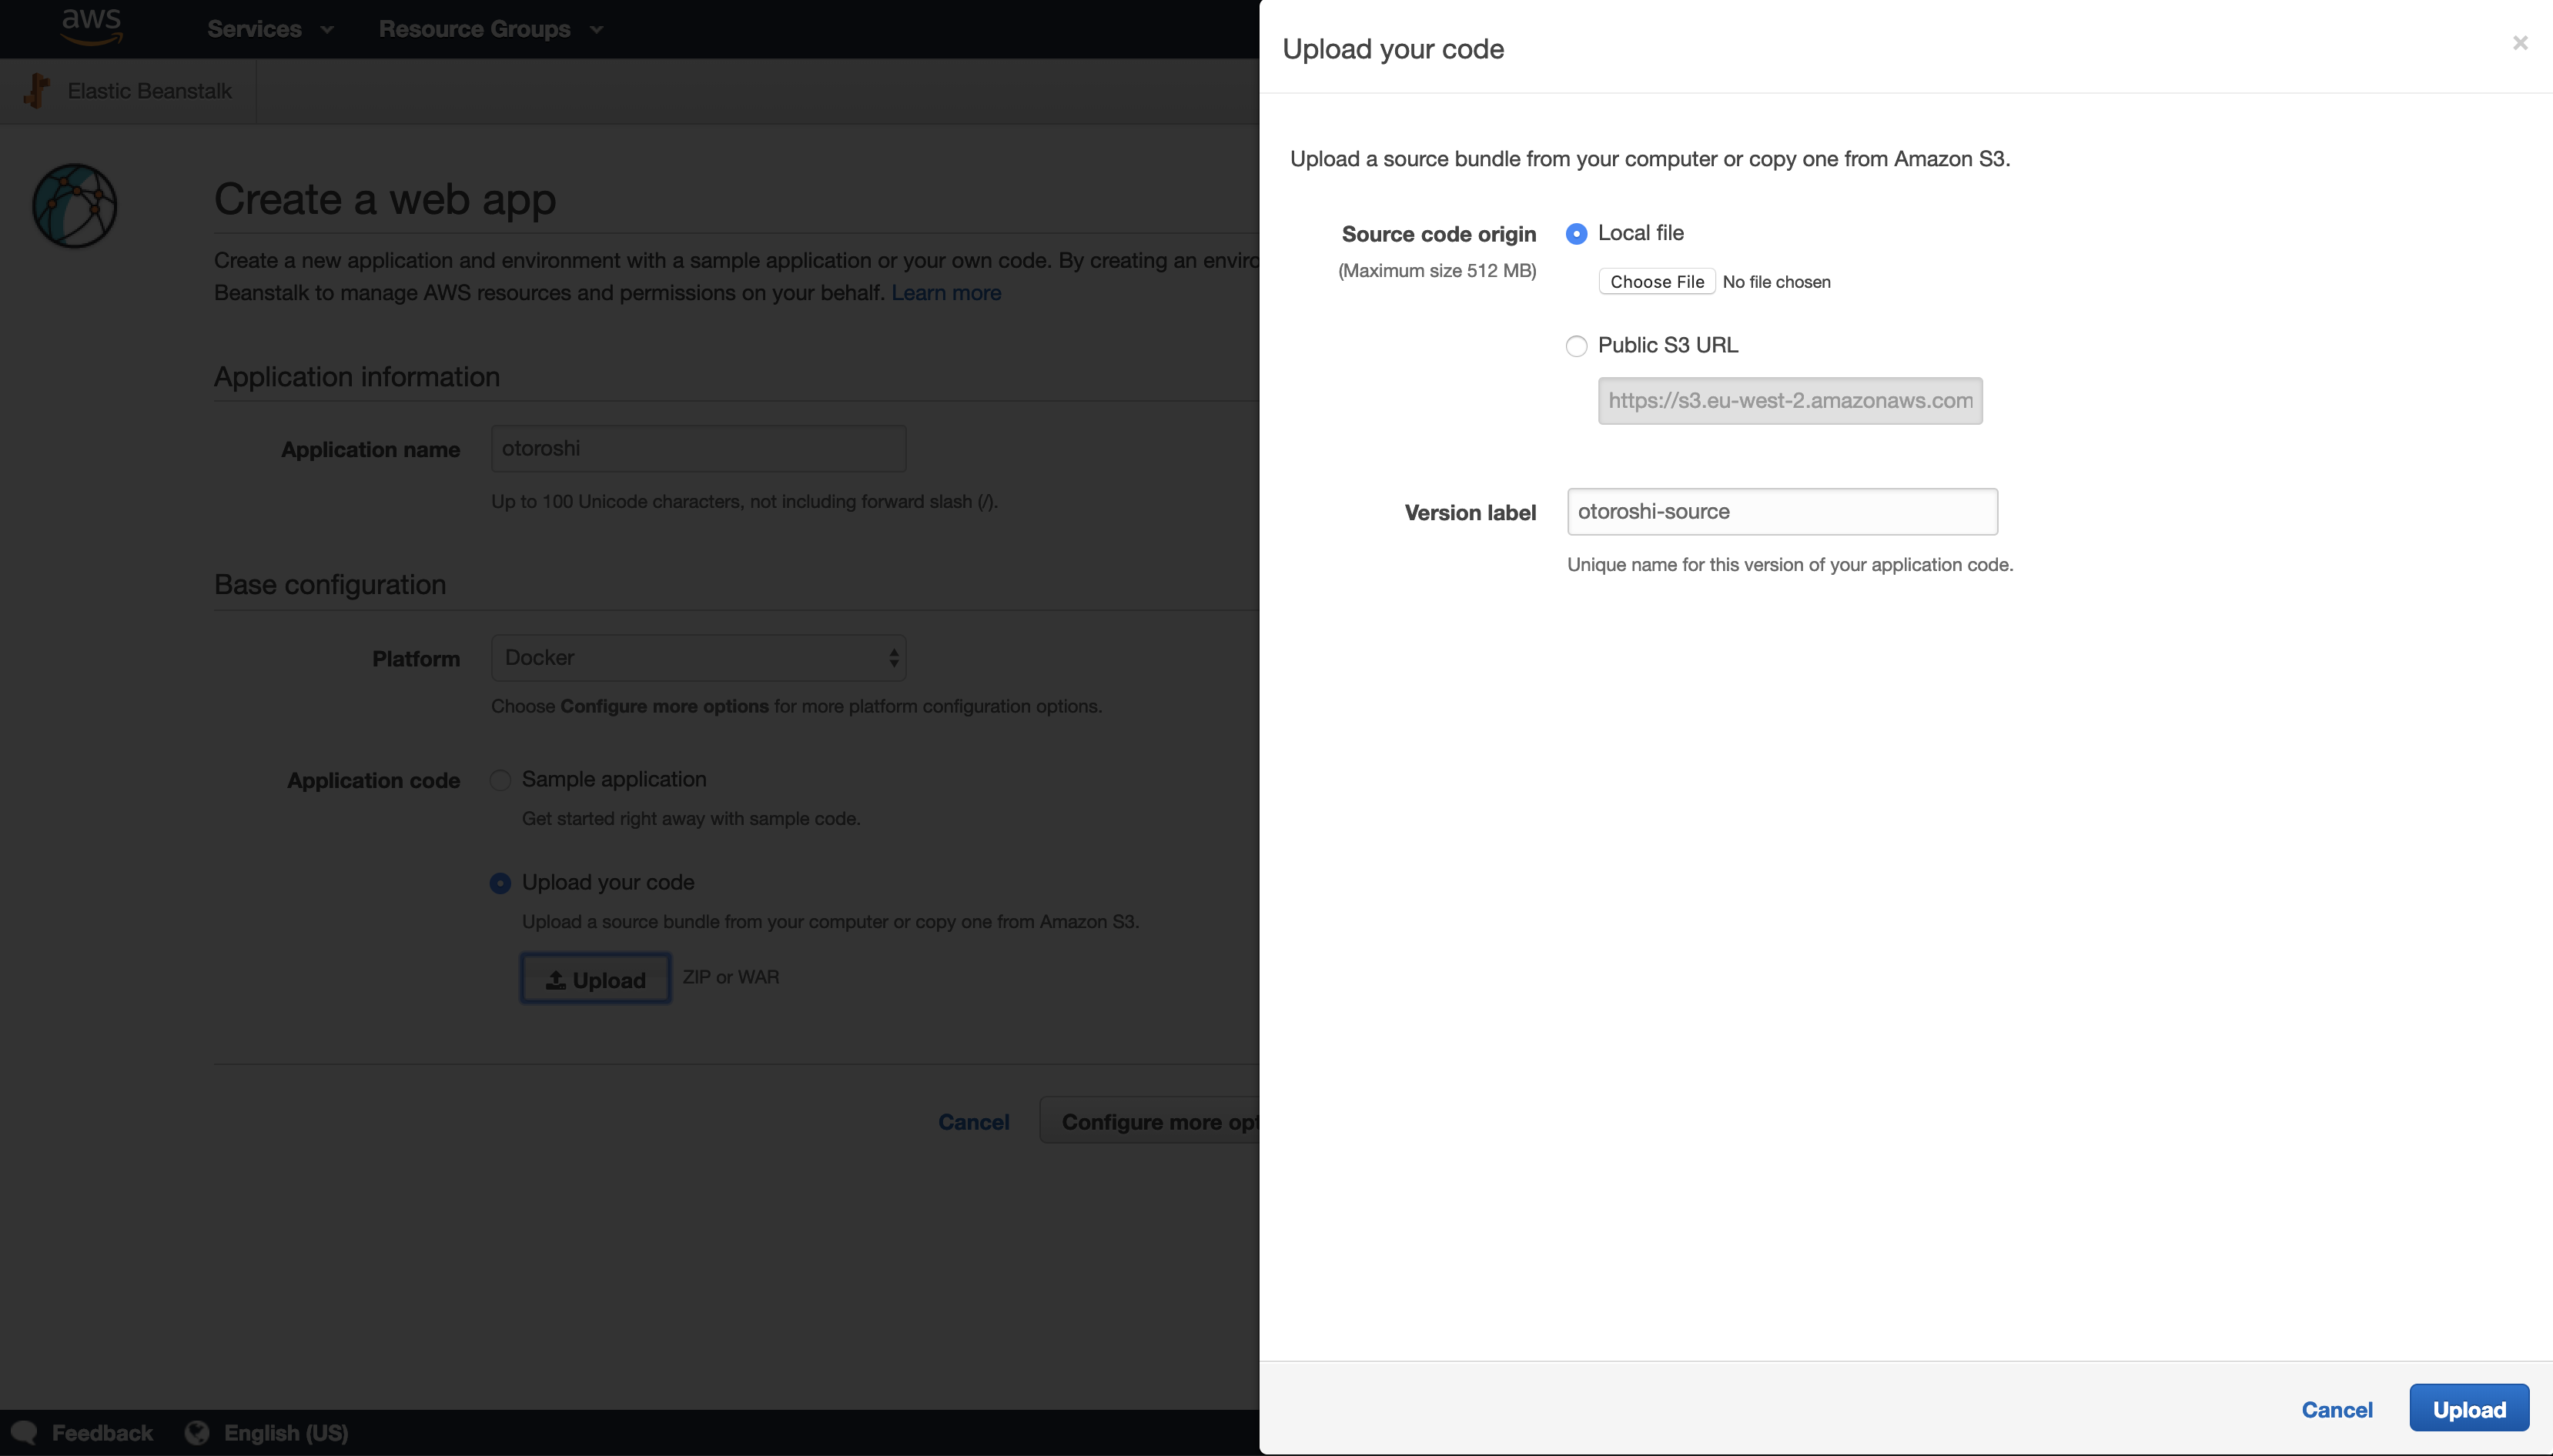Image resolution: width=2553 pixels, height=1456 pixels.
Task: Select the Public S3 URL option
Action: pyautogui.click(x=1577, y=346)
